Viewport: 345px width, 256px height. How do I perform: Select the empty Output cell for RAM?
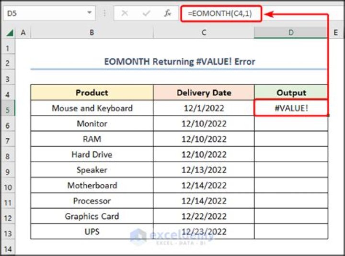[x=291, y=139]
